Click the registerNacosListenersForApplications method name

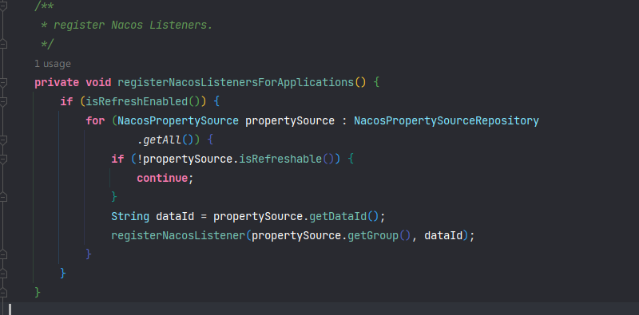click(x=236, y=82)
